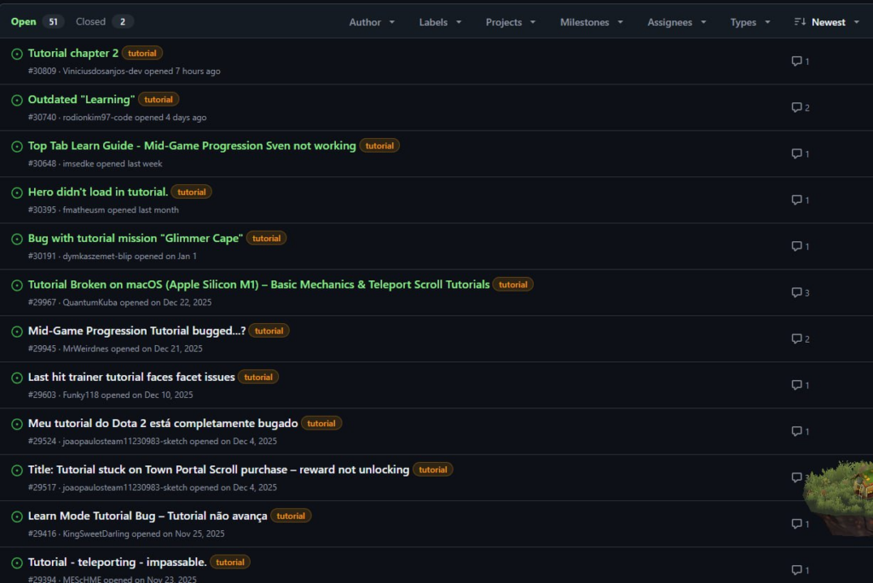Click comment icon on Mid-Game Progression Tutorial bugged row
873x583 pixels.
796,338
